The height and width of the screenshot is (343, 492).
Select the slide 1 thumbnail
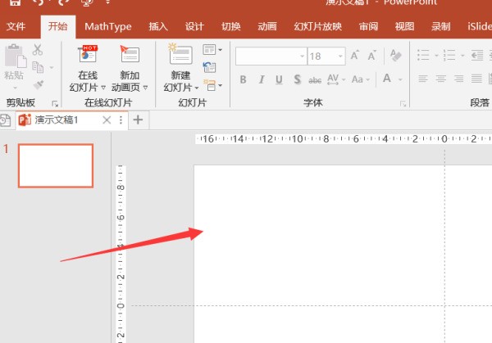pyautogui.click(x=56, y=166)
